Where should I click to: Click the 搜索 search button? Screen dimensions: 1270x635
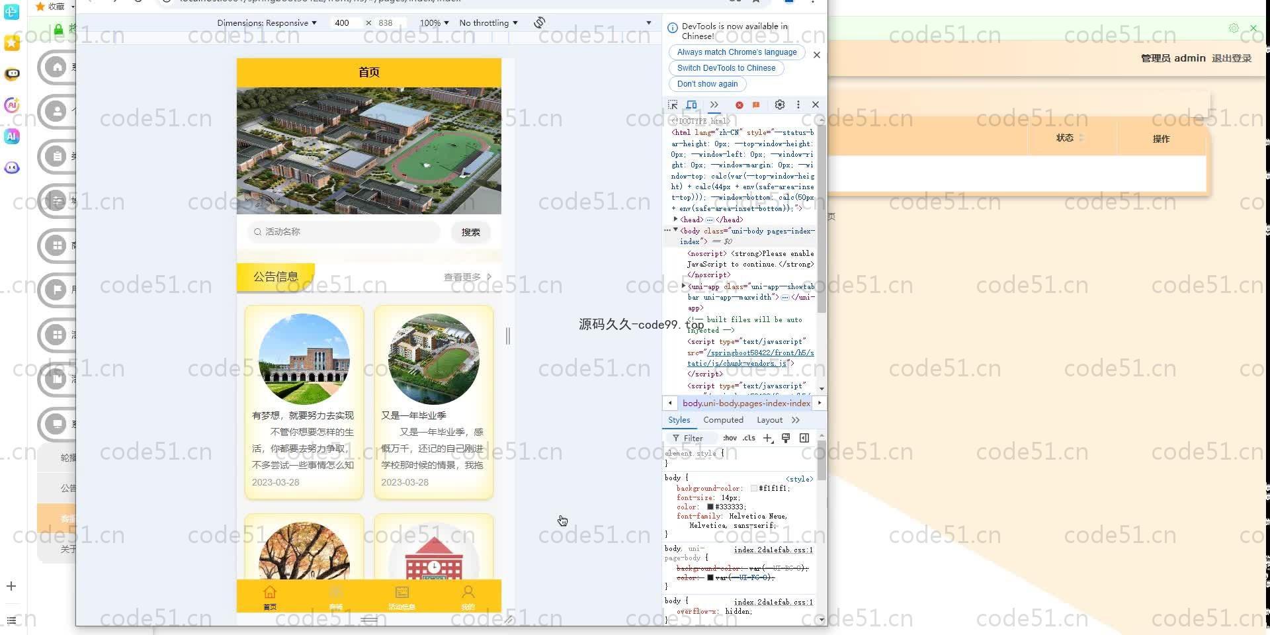pos(471,232)
